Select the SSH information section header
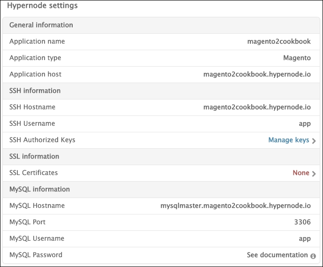The height and width of the screenshot is (267, 323). coord(35,91)
